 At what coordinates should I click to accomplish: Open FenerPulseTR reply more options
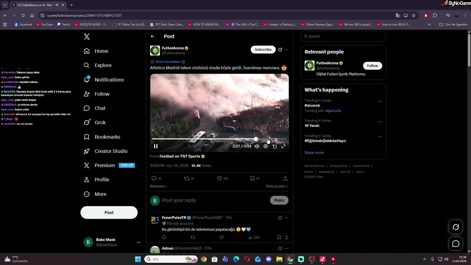pos(287,218)
